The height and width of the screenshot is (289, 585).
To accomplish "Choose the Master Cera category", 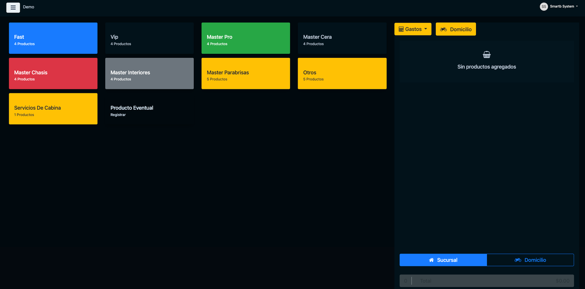I will pos(342,38).
